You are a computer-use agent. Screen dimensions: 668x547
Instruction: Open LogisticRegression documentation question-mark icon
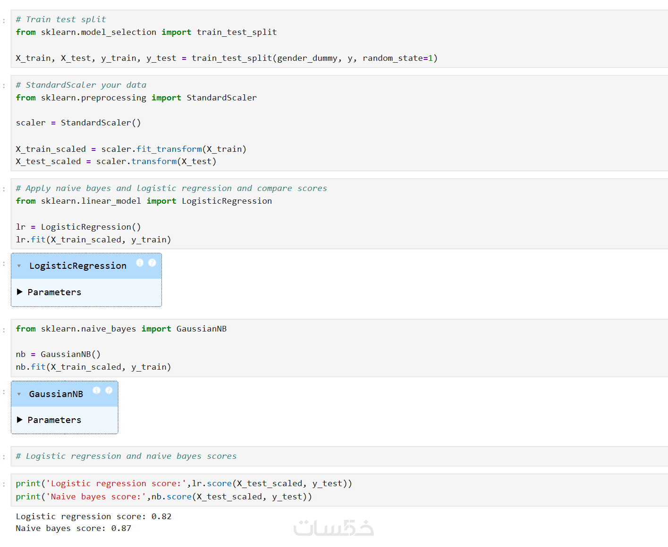coord(152,263)
